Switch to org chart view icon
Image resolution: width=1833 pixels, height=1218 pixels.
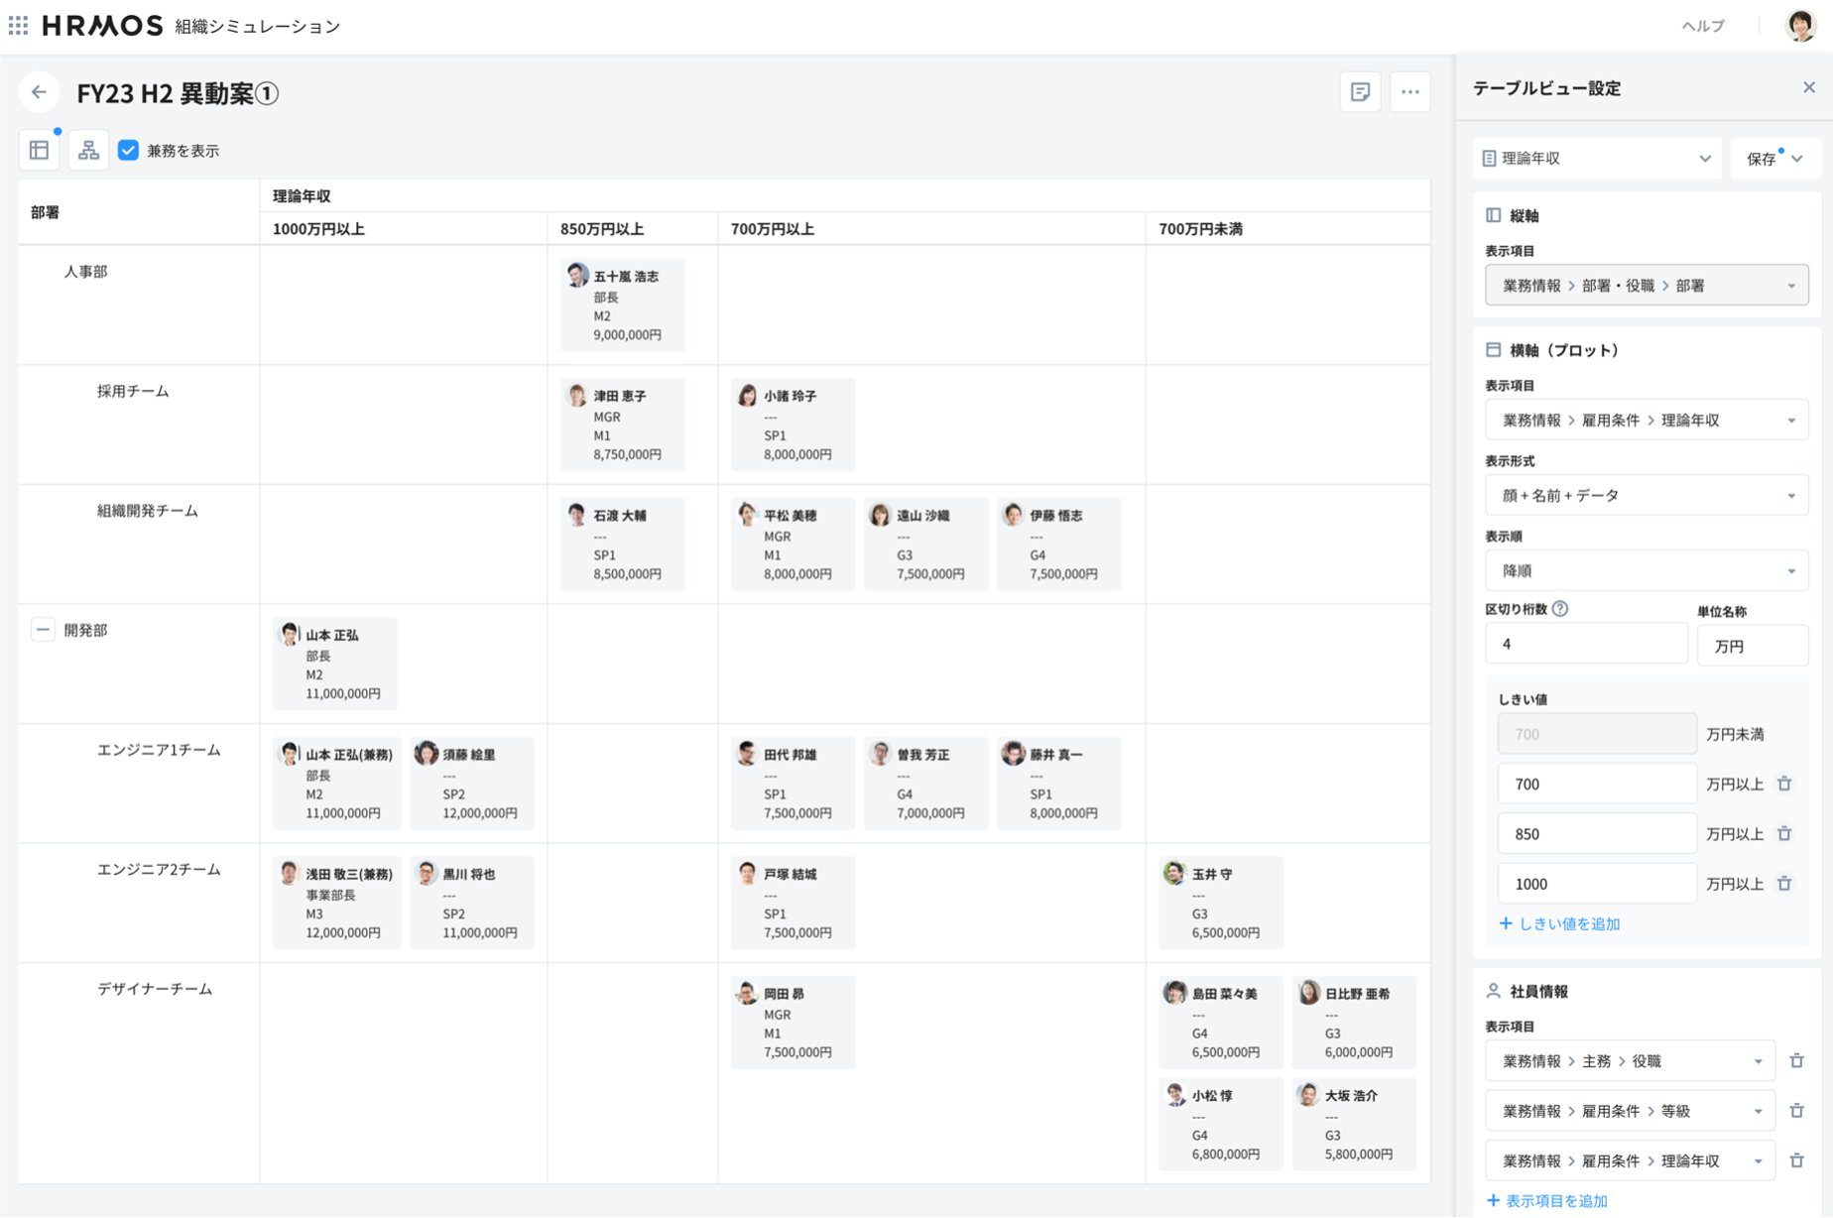[x=88, y=150]
